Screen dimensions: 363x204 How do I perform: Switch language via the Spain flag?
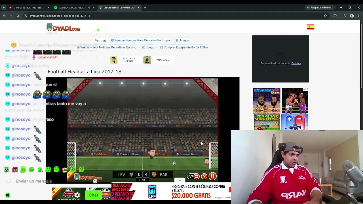(x=311, y=27)
